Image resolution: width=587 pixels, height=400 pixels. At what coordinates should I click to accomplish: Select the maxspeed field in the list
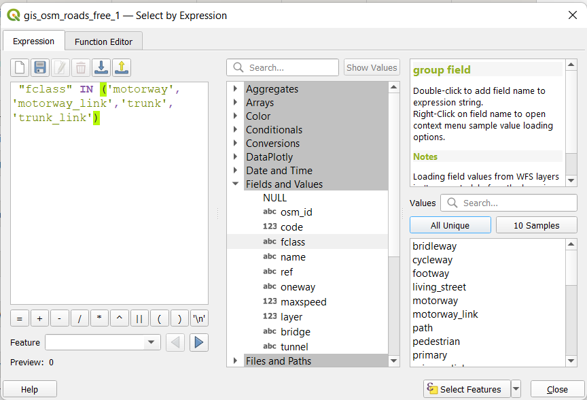click(x=303, y=302)
